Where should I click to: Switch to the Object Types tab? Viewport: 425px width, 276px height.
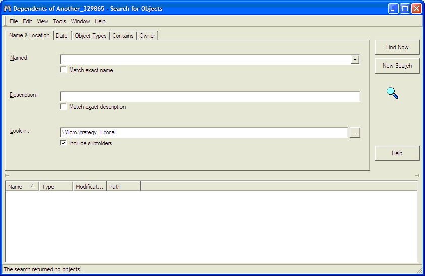91,36
